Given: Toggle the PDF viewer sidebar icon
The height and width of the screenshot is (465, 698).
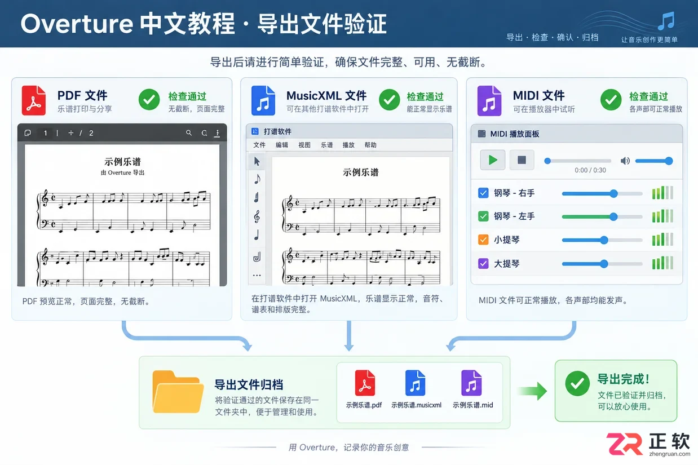Looking at the screenshot, I should [x=28, y=133].
